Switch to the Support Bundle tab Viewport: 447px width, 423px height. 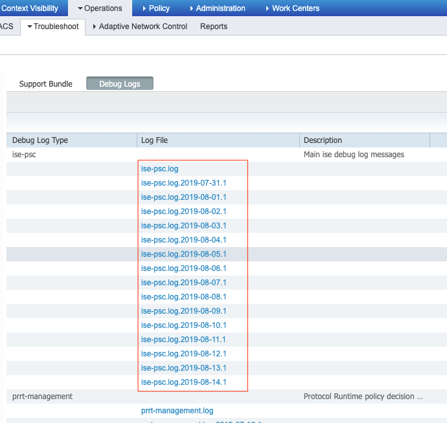point(45,84)
